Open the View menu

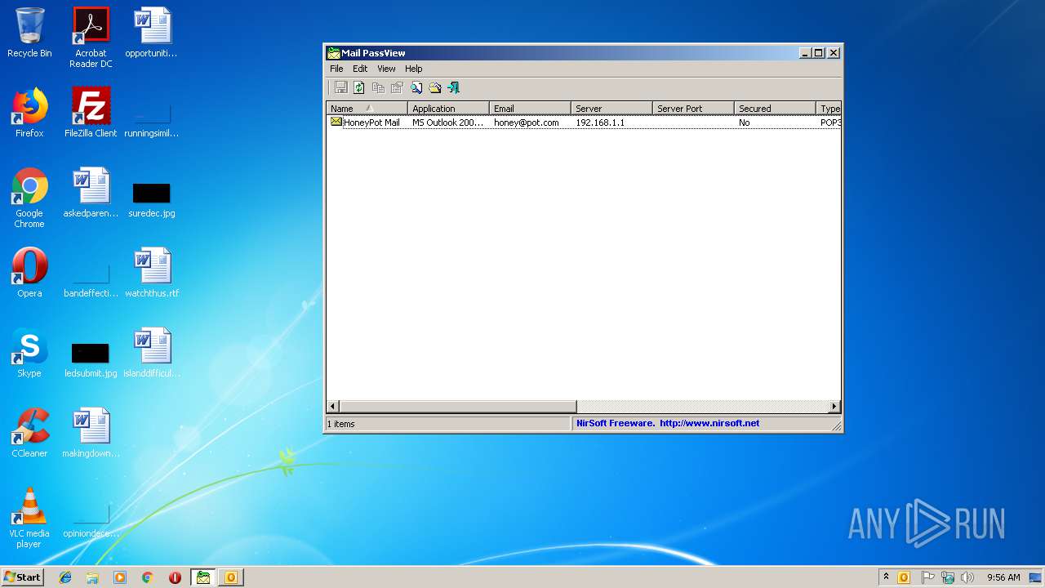(386, 69)
